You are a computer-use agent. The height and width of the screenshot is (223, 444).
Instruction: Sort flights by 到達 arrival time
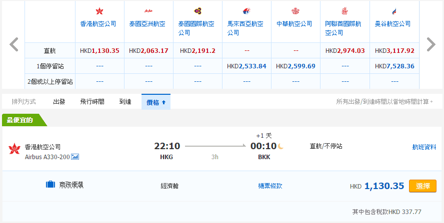(x=125, y=102)
